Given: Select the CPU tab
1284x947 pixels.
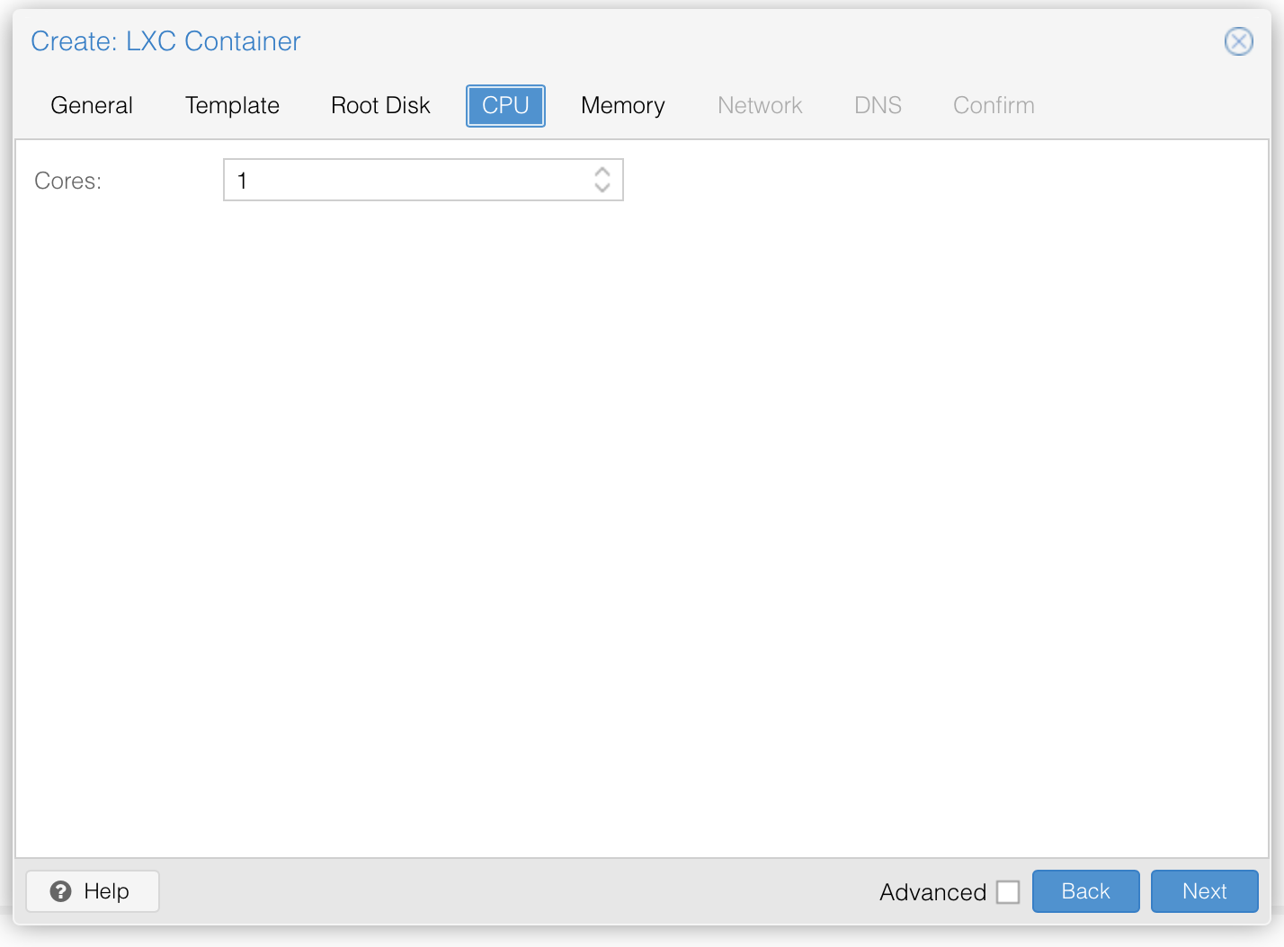Looking at the screenshot, I should coord(504,105).
